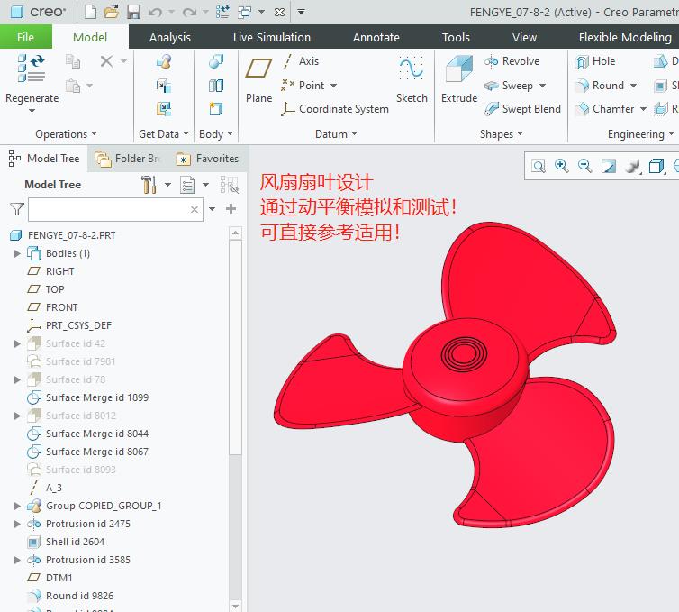Select Shell id 2604 feature
Image resolution: width=679 pixels, height=612 pixels.
pyautogui.click(x=66, y=542)
